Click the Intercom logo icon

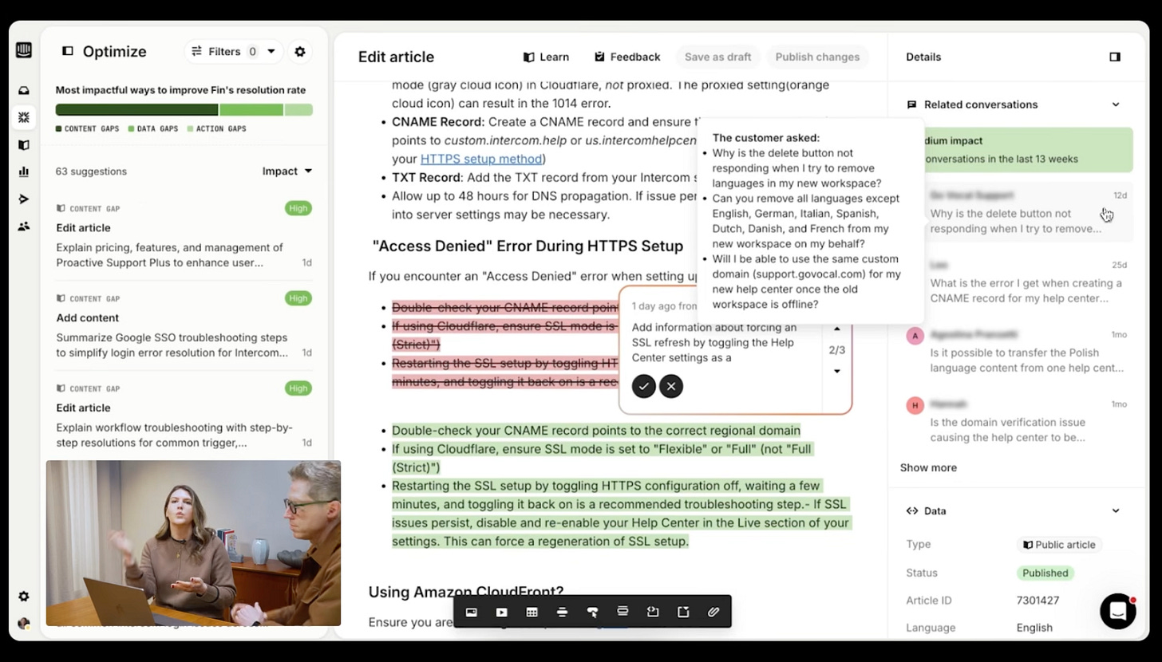click(23, 50)
